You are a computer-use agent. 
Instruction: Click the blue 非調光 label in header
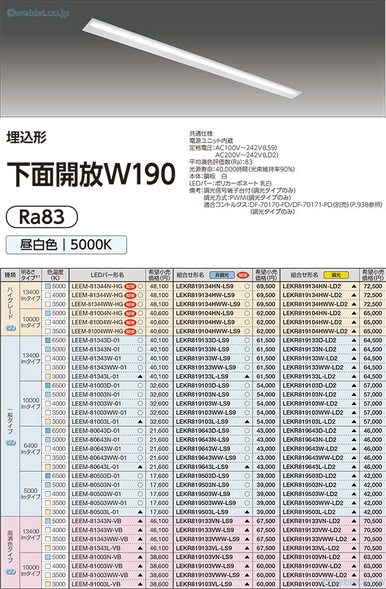222,275
